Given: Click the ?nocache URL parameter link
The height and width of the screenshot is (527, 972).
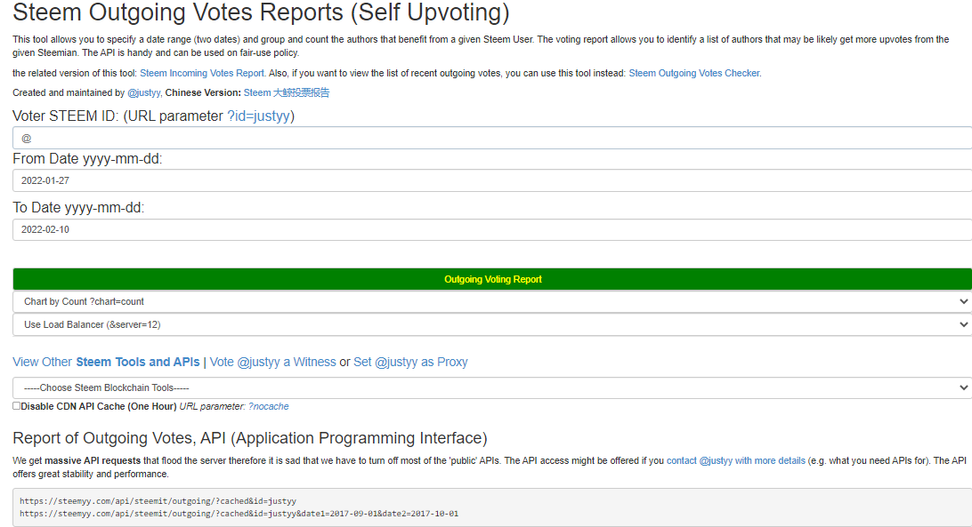Looking at the screenshot, I should 269,407.
